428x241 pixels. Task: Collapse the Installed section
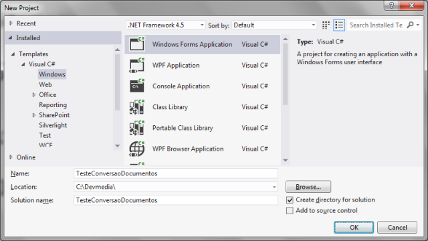coord(11,37)
